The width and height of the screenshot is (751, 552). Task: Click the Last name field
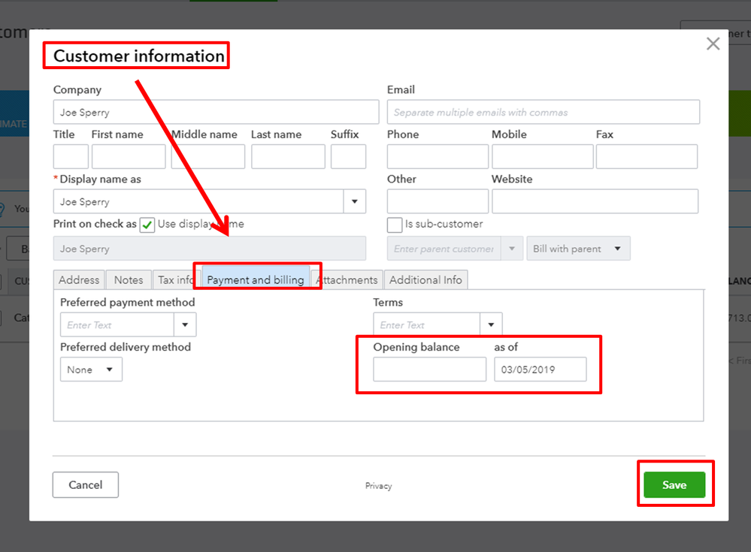pyautogui.click(x=288, y=156)
